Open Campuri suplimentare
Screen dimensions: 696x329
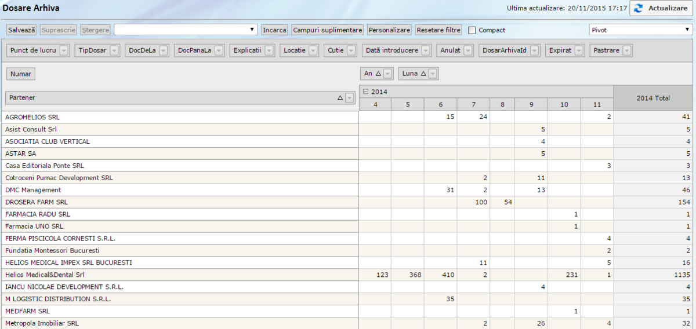tap(328, 30)
